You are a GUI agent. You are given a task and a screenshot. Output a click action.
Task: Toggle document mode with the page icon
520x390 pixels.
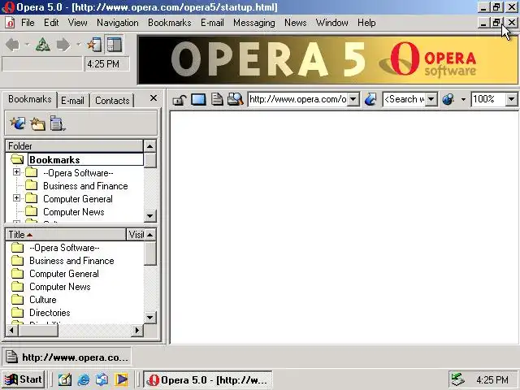(x=217, y=99)
